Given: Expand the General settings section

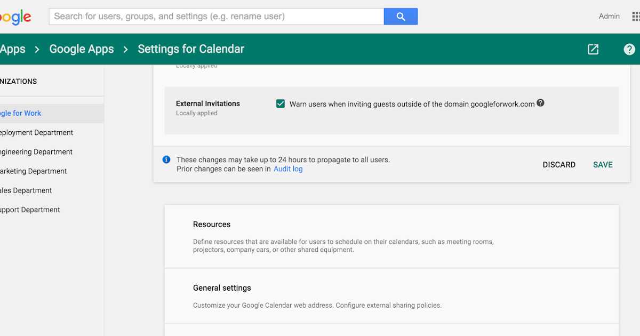Looking at the screenshot, I should pos(222,288).
